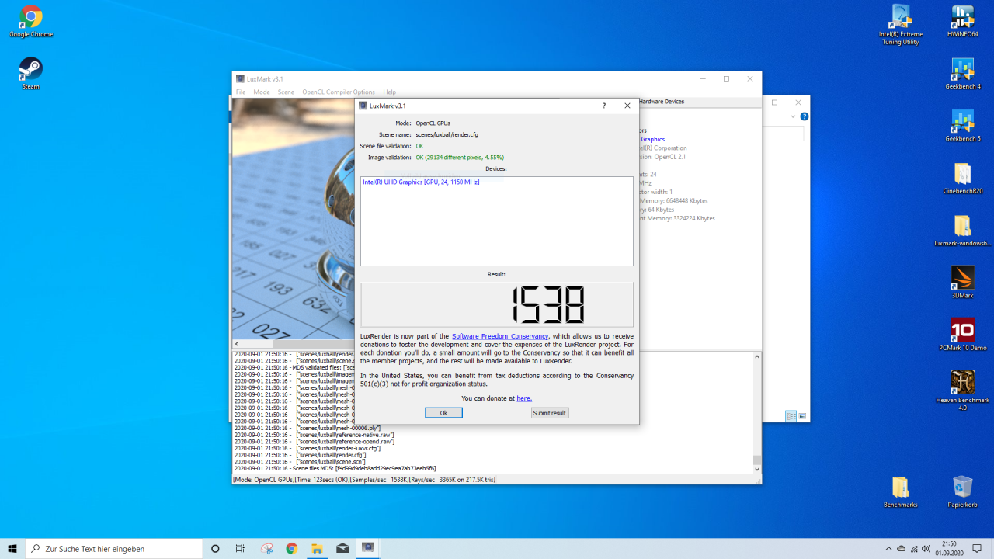
Task: Open the Papierkorb recycle bin
Action: [963, 492]
